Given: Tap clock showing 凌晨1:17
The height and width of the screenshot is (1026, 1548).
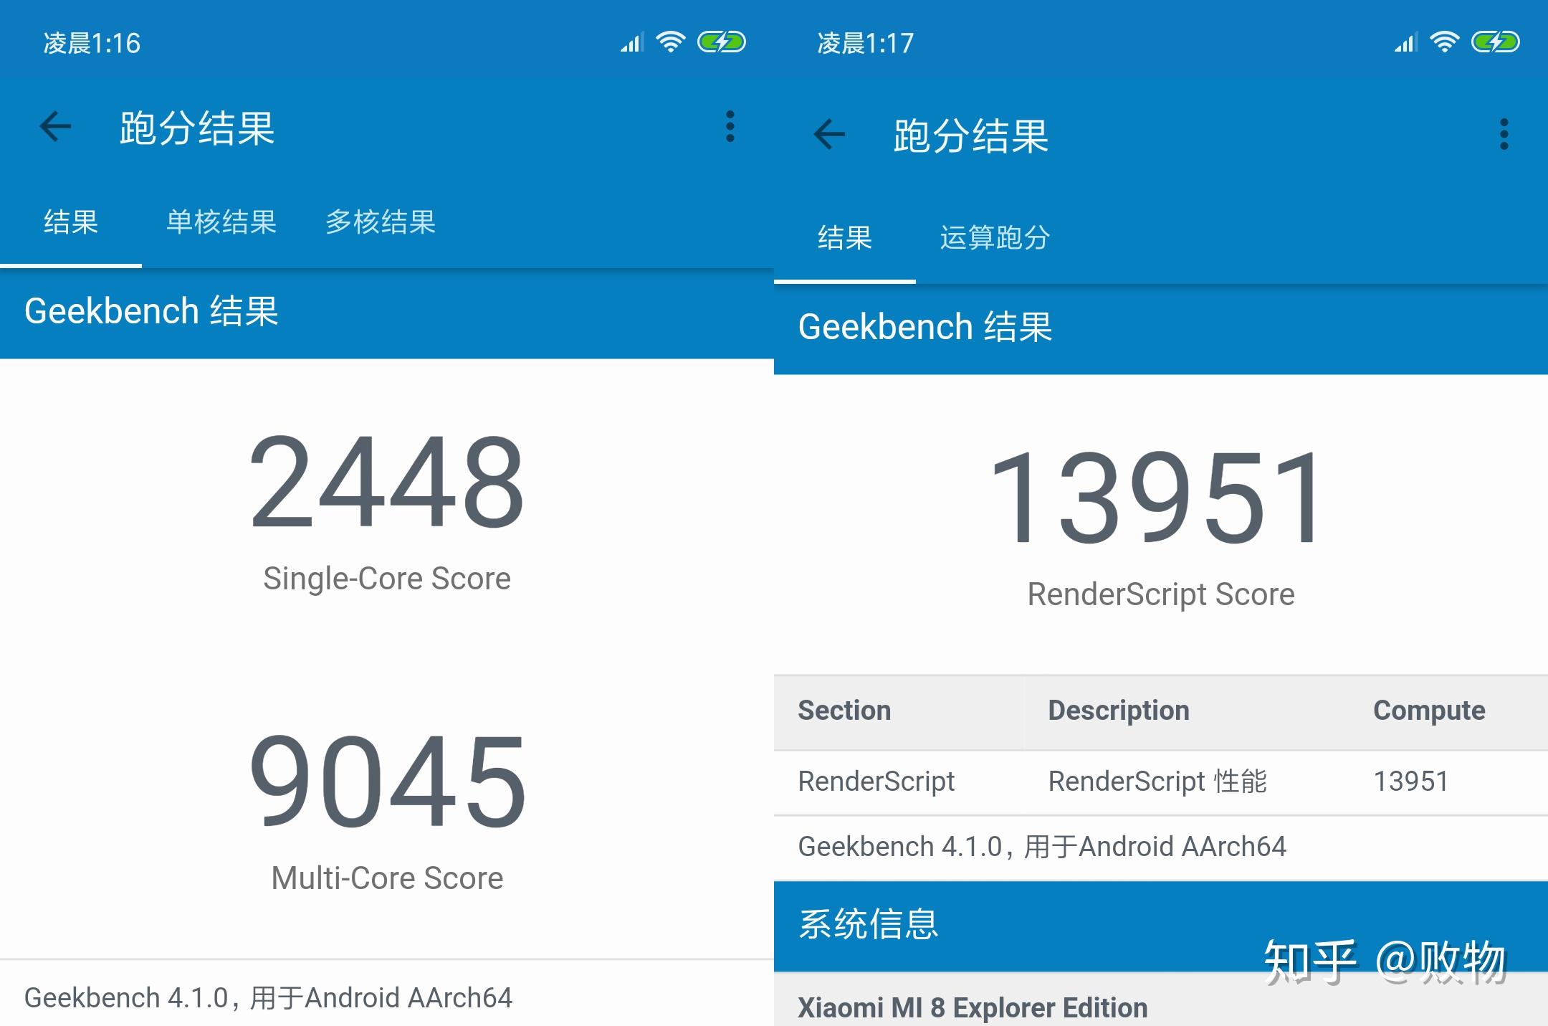Looking at the screenshot, I should tap(866, 44).
